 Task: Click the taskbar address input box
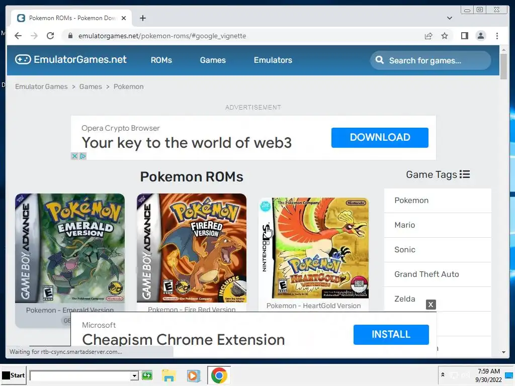point(80,375)
